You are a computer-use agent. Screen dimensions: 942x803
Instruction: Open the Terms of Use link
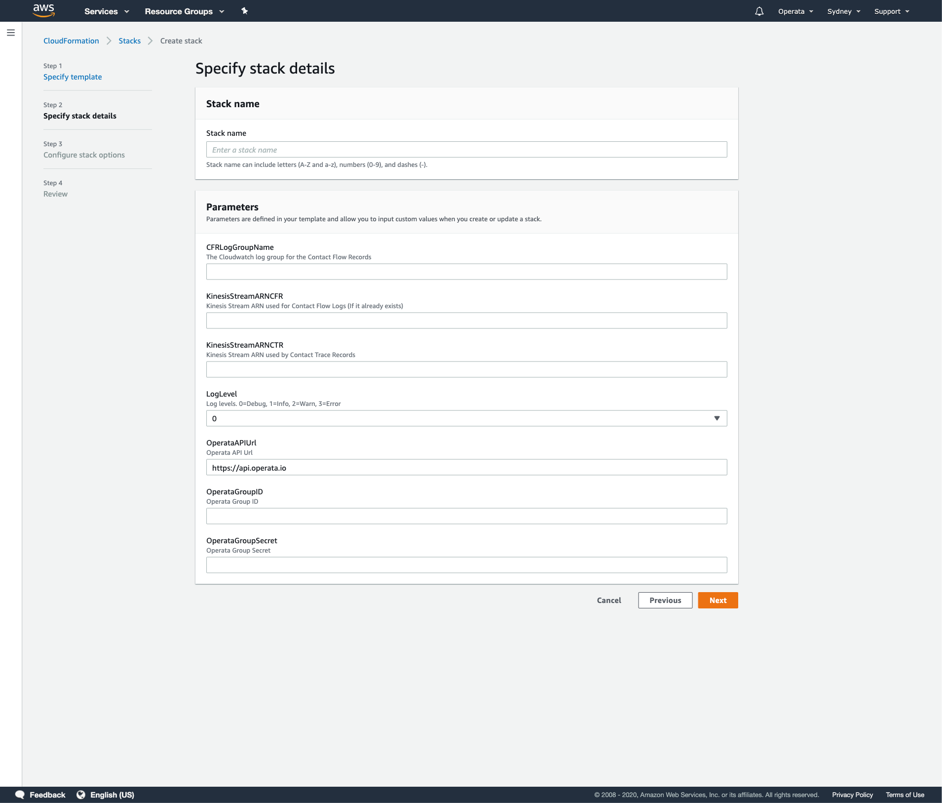point(904,795)
